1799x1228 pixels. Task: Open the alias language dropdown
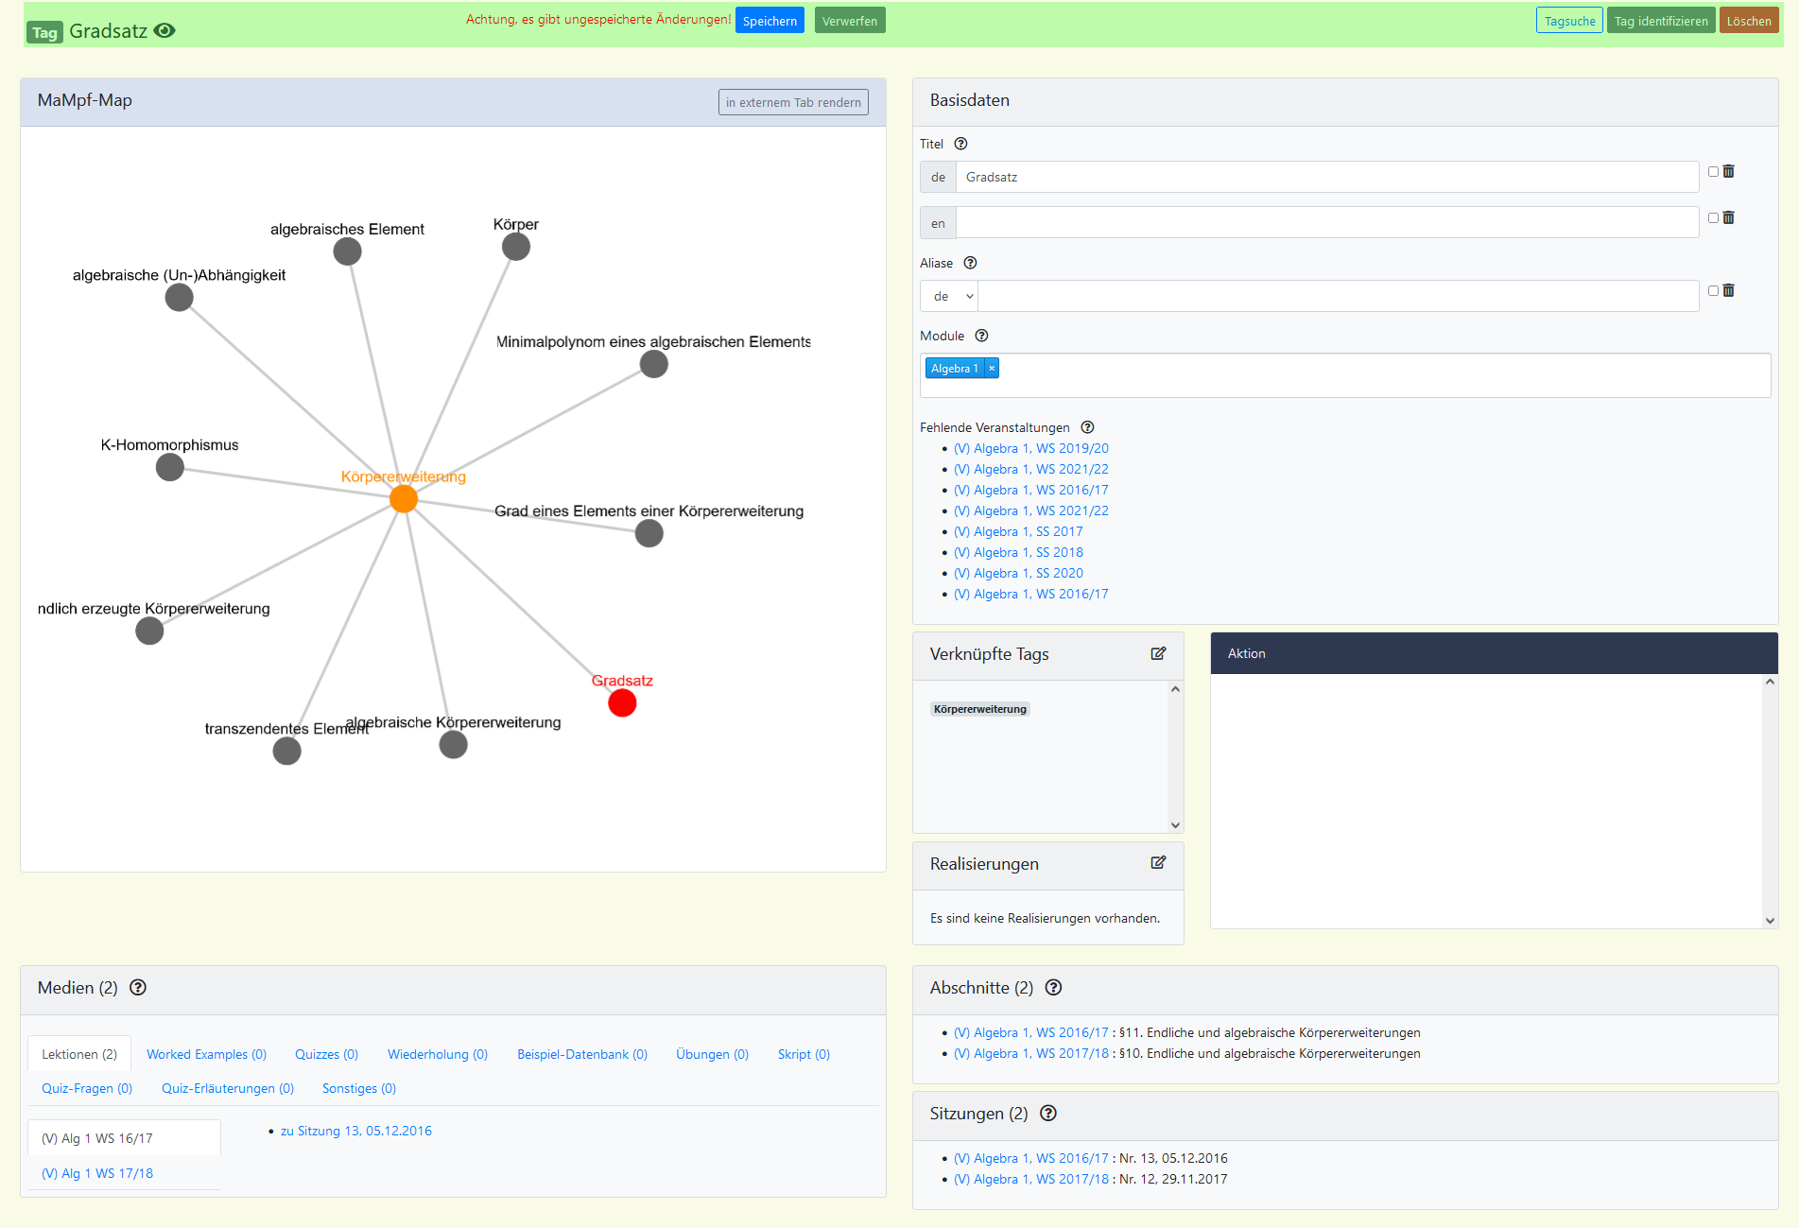949,296
